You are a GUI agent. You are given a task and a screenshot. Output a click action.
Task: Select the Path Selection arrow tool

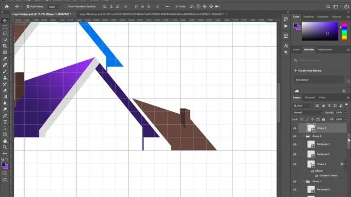(x=5, y=129)
